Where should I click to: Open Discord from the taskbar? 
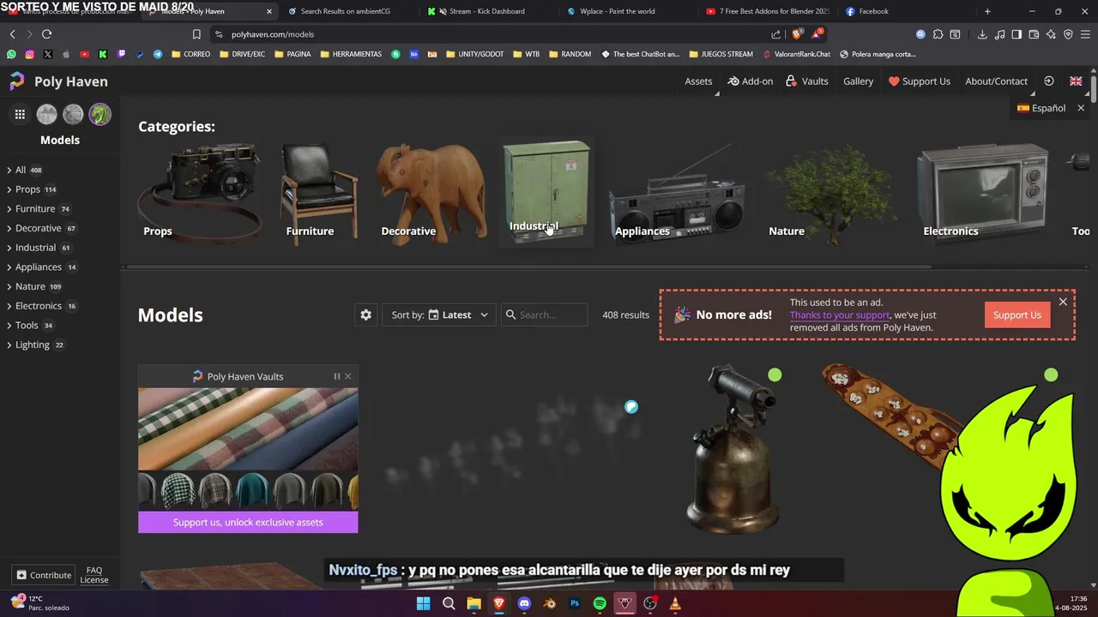[524, 603]
